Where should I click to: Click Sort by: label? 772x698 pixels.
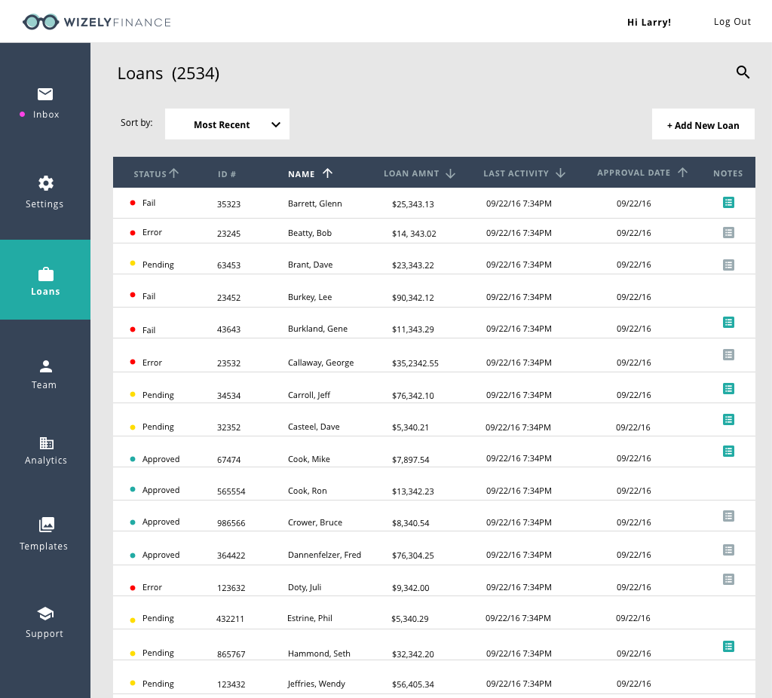coord(136,123)
